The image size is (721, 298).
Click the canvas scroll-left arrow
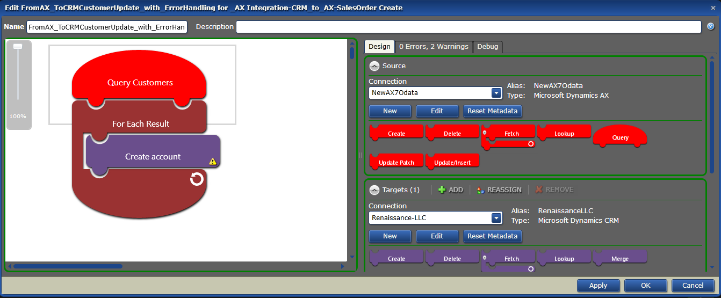click(10, 266)
